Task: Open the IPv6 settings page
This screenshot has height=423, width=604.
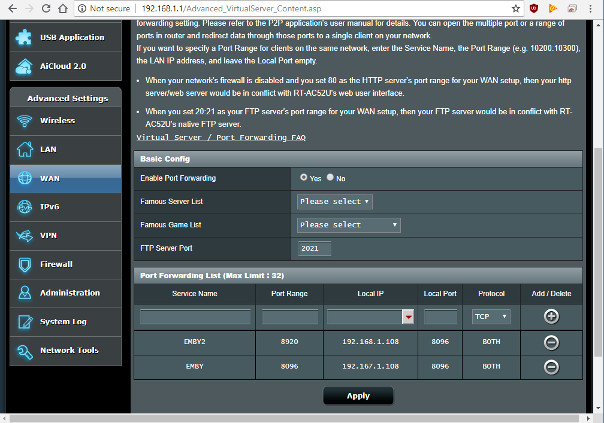Action: (50, 206)
